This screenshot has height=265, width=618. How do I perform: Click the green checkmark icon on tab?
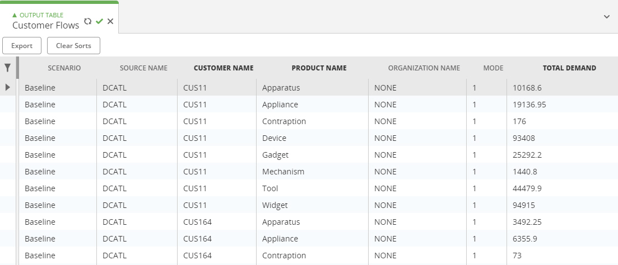coord(99,21)
